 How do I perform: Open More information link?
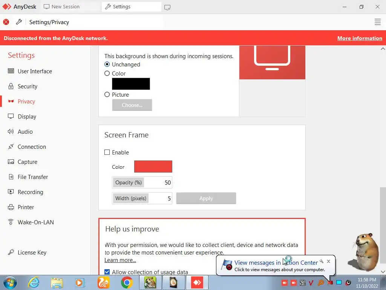[360, 38]
